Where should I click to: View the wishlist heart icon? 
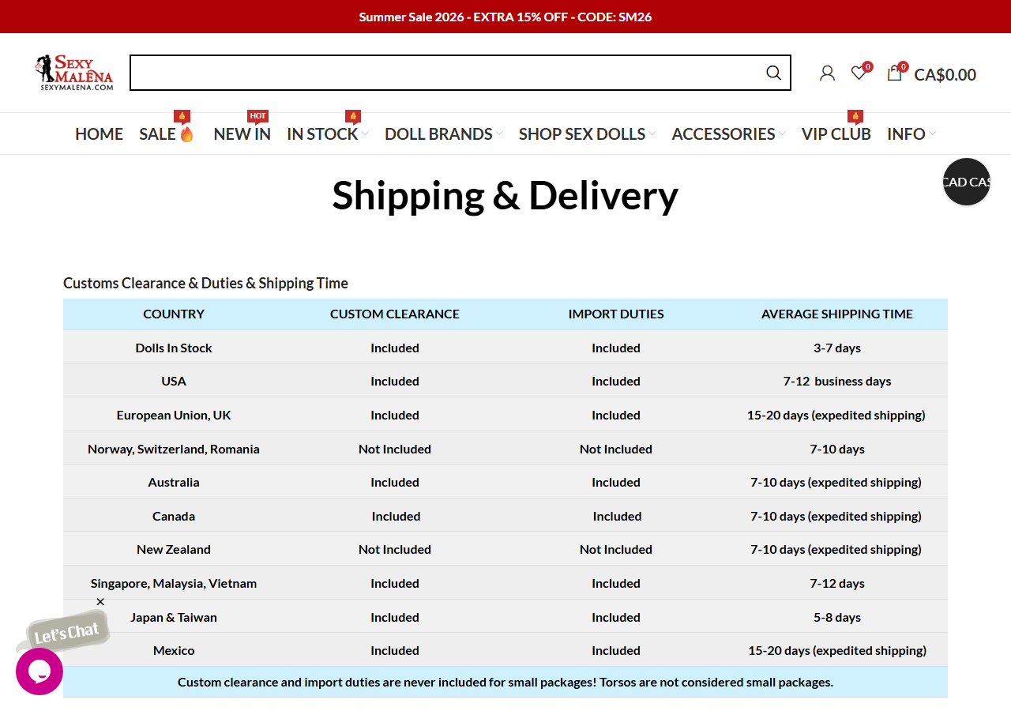[859, 73]
